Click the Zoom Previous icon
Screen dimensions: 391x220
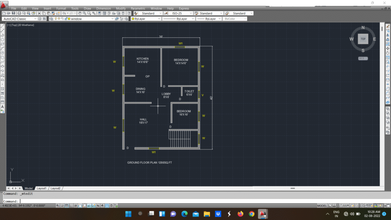point(94,13)
